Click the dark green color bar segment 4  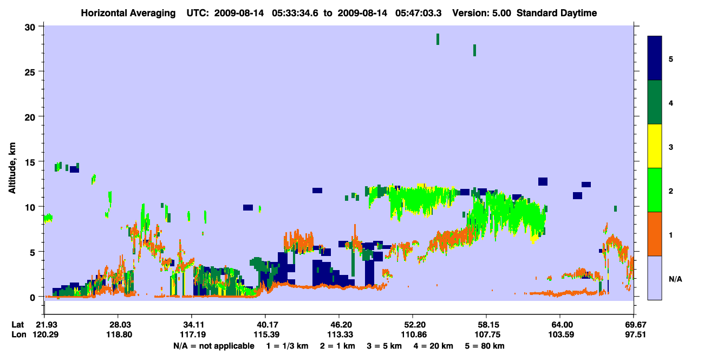pyautogui.click(x=655, y=102)
